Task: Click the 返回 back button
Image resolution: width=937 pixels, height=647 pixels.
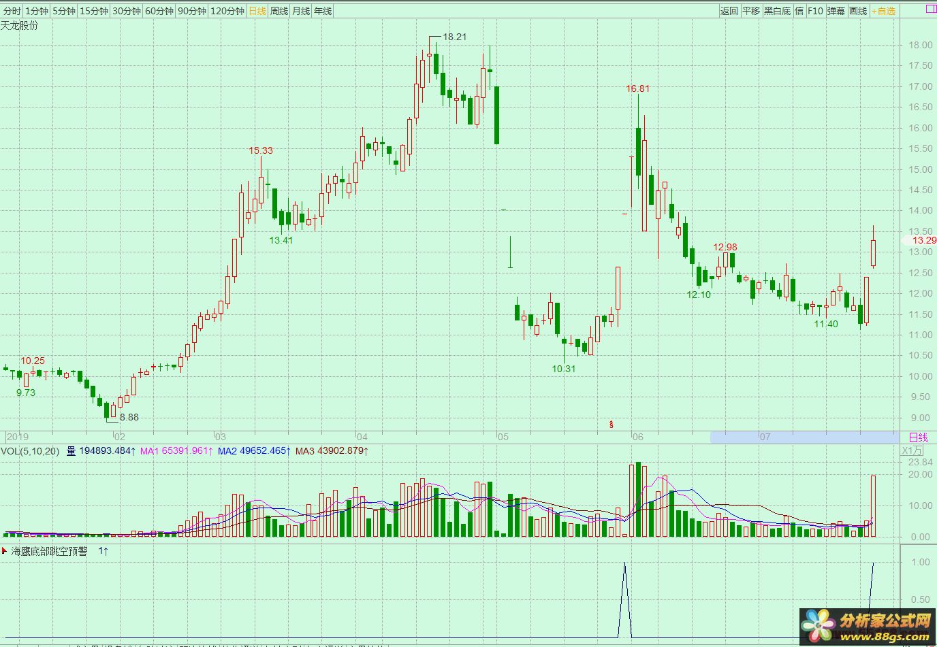Action: pos(729,11)
